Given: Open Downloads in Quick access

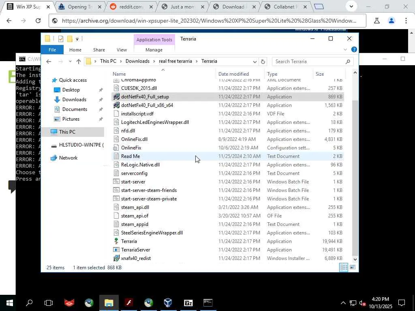Looking at the screenshot, I should point(74,100).
